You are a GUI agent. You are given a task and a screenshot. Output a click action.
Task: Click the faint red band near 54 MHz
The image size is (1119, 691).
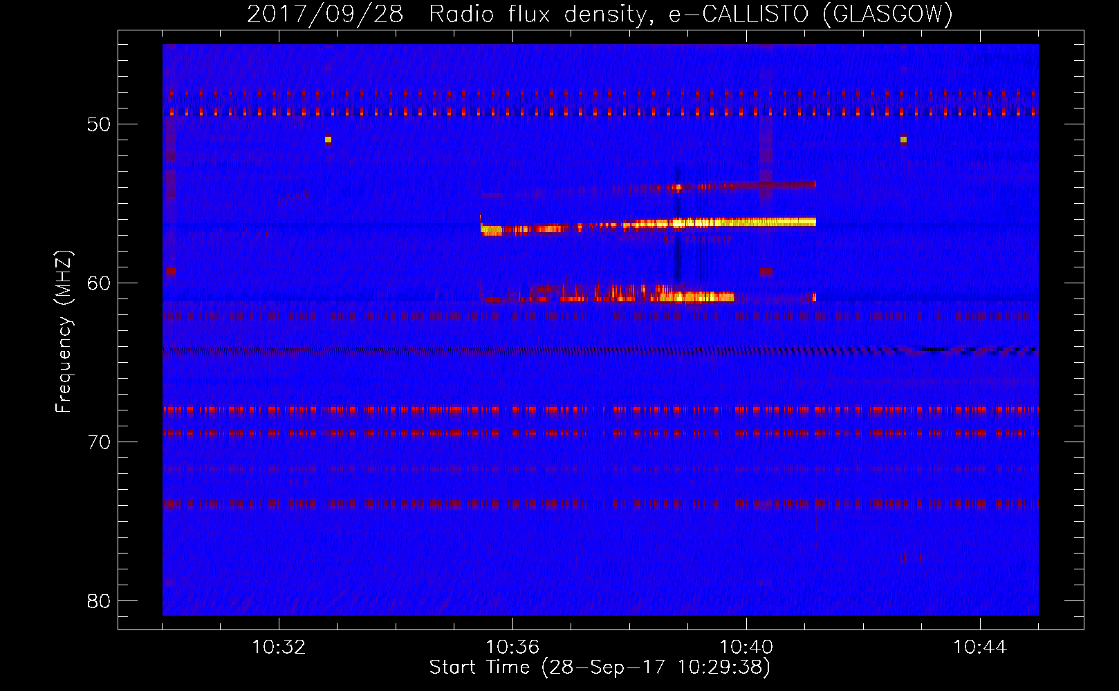point(733,185)
